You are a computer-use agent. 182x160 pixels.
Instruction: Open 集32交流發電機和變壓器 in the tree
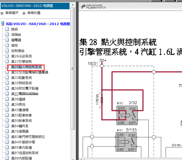30,72
